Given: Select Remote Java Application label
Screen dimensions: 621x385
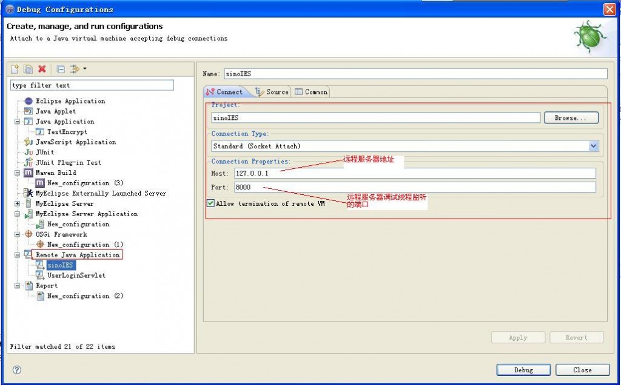Looking at the screenshot, I should coord(78,255).
